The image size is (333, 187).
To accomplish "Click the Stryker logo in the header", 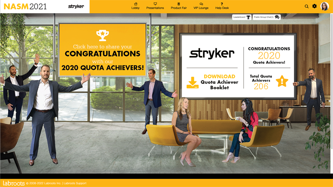I will coord(76,6).
